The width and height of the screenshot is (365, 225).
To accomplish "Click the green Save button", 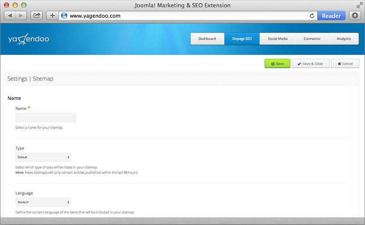I will click(277, 64).
